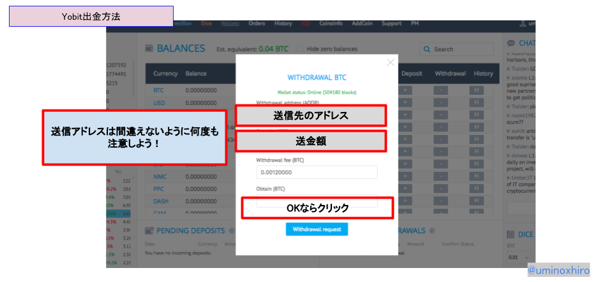The height and width of the screenshot is (282, 609).
Task: Click the Wallet status: Online text
Action: 317,92
